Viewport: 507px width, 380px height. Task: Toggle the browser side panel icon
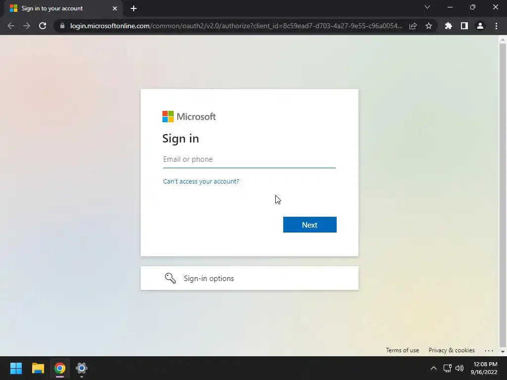[464, 26]
